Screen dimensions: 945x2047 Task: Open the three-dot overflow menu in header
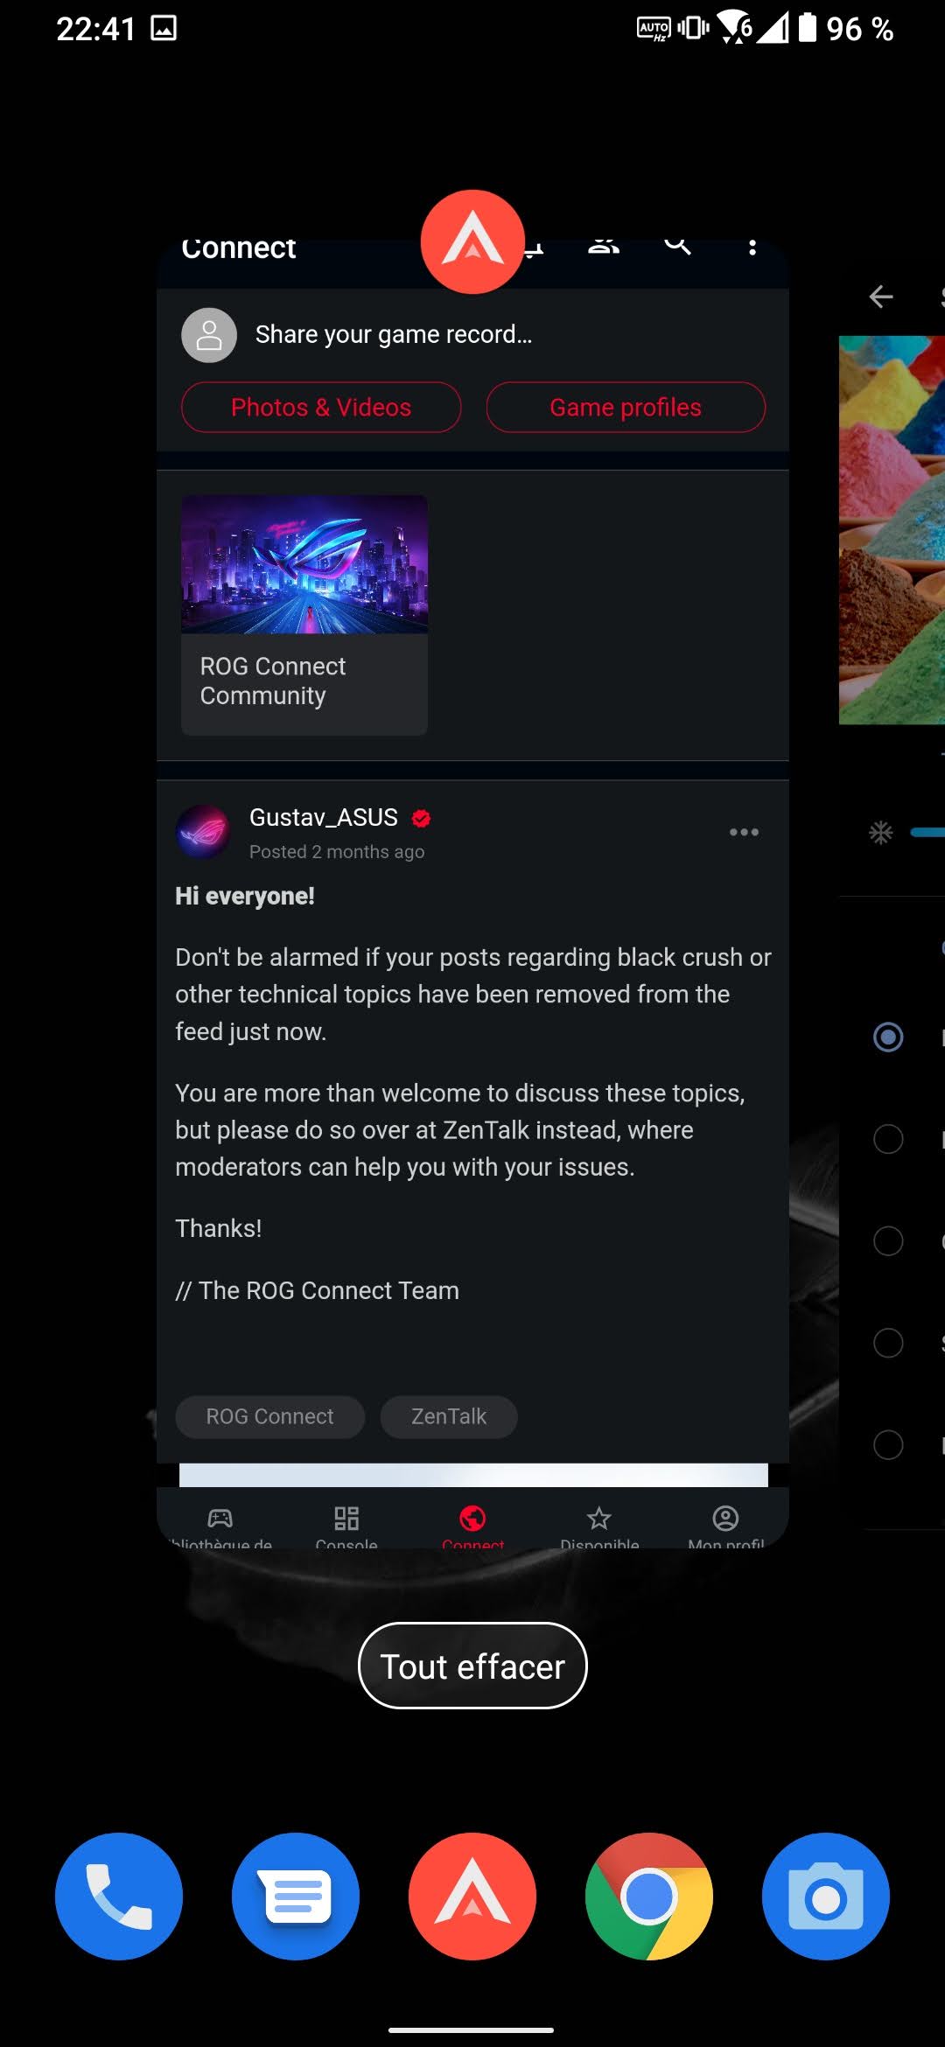point(752,248)
